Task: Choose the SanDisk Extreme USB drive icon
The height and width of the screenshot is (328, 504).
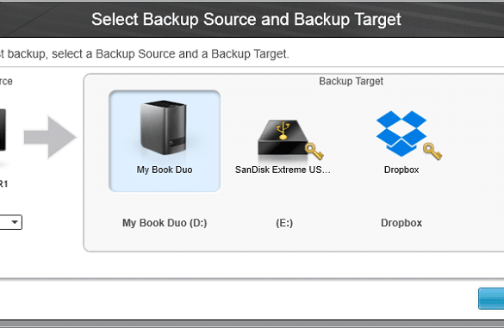Action: [x=283, y=137]
